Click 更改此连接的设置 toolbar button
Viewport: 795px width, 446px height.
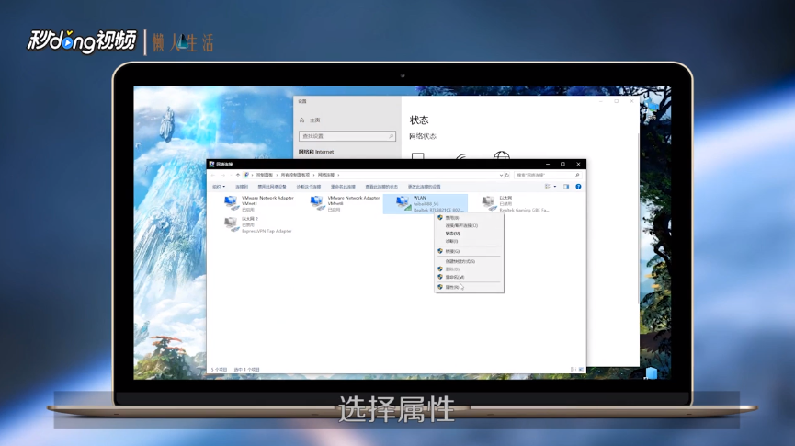click(x=424, y=187)
